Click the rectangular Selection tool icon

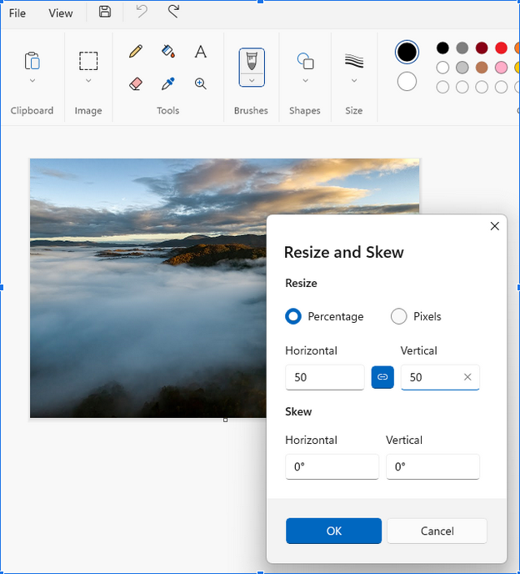88,61
